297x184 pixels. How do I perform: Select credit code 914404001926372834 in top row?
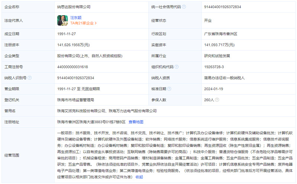(x=222, y=7)
